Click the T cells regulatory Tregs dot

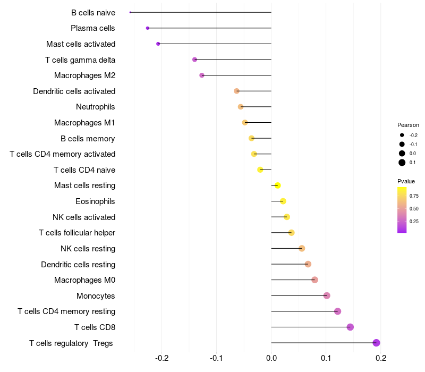[x=376, y=343]
